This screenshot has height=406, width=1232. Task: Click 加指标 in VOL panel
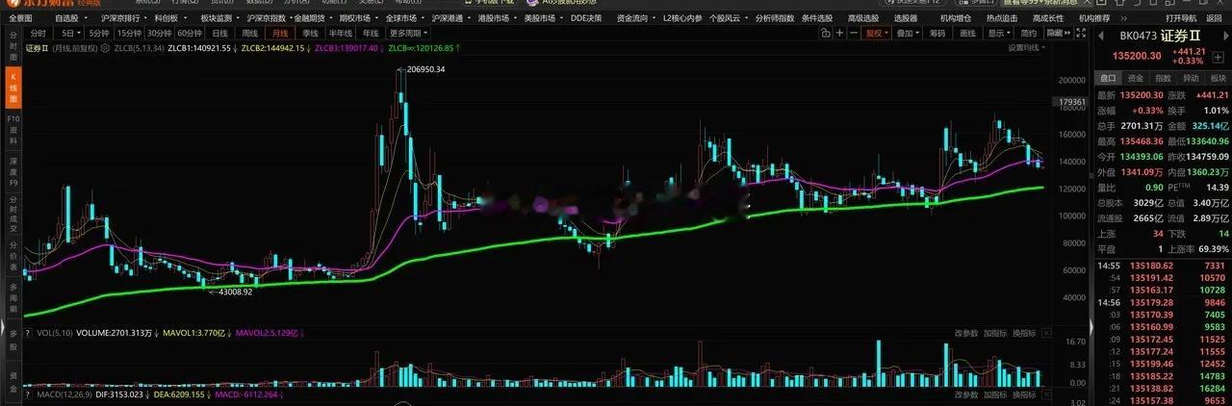(995, 333)
